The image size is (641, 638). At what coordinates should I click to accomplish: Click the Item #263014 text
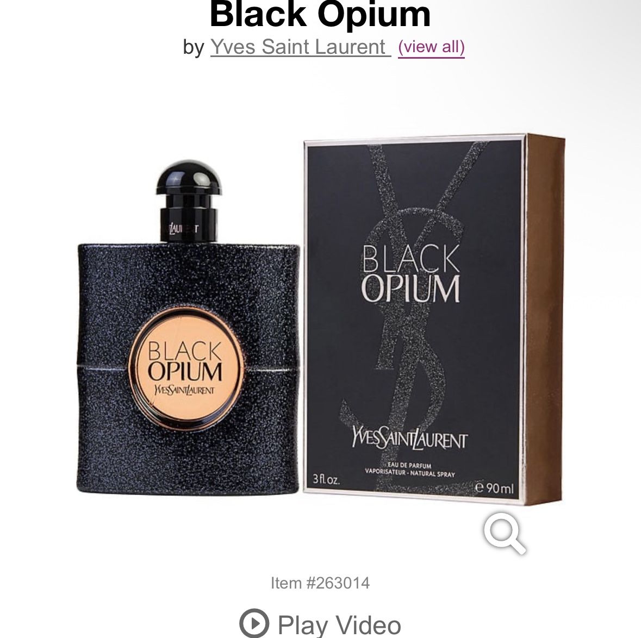click(320, 583)
